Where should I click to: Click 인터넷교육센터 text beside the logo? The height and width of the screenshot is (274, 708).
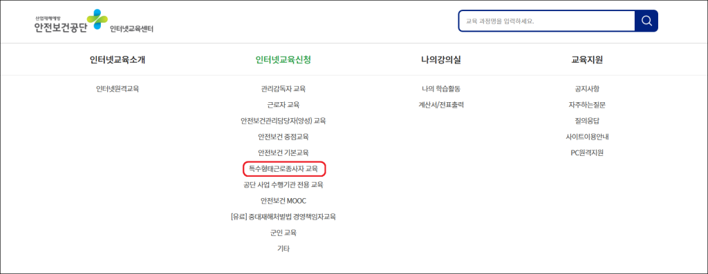pos(131,29)
